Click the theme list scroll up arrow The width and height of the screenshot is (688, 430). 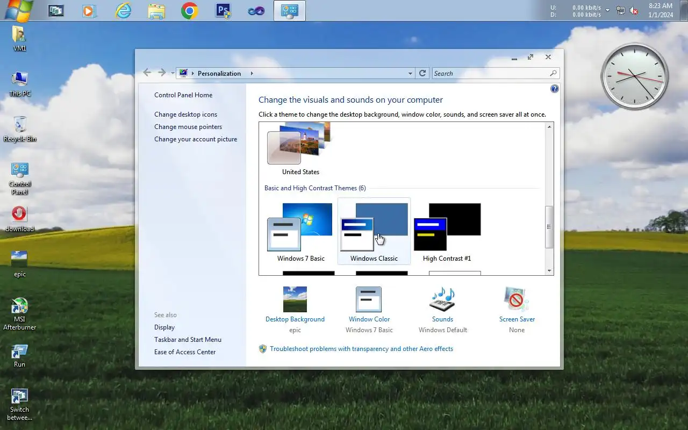549,127
